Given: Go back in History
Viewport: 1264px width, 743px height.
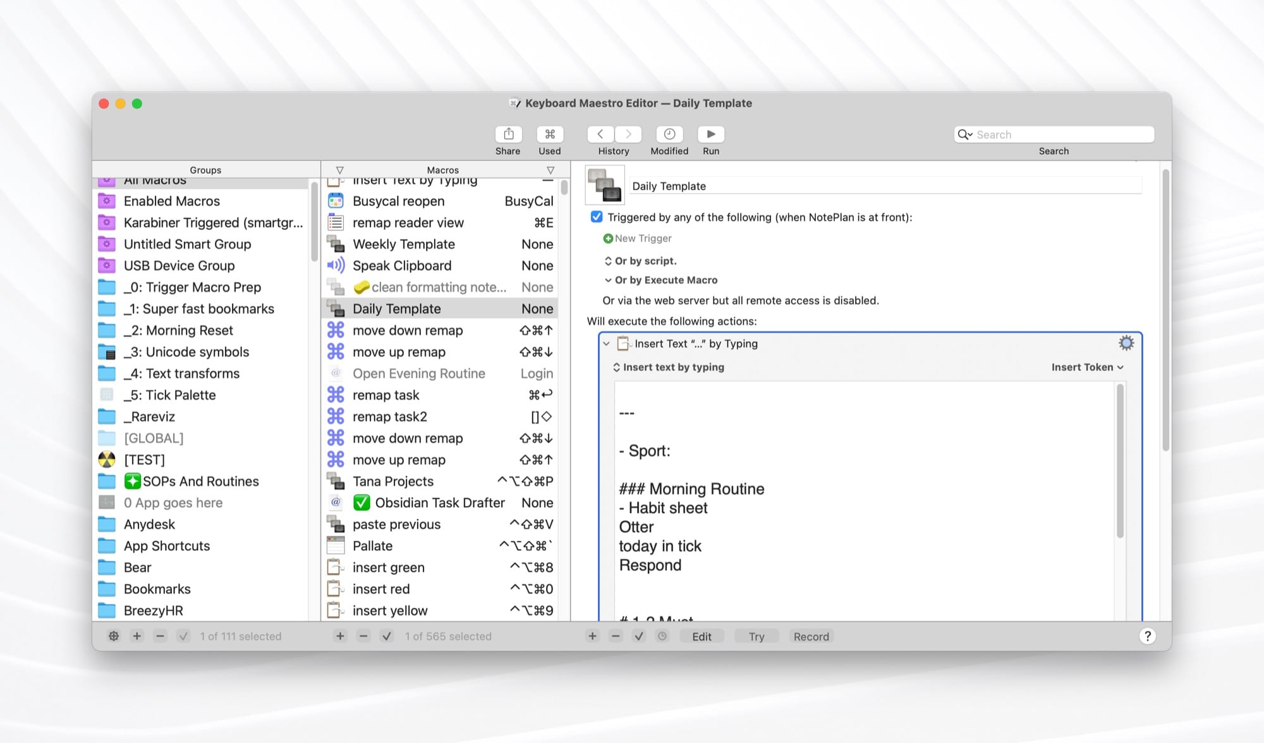Looking at the screenshot, I should point(600,134).
